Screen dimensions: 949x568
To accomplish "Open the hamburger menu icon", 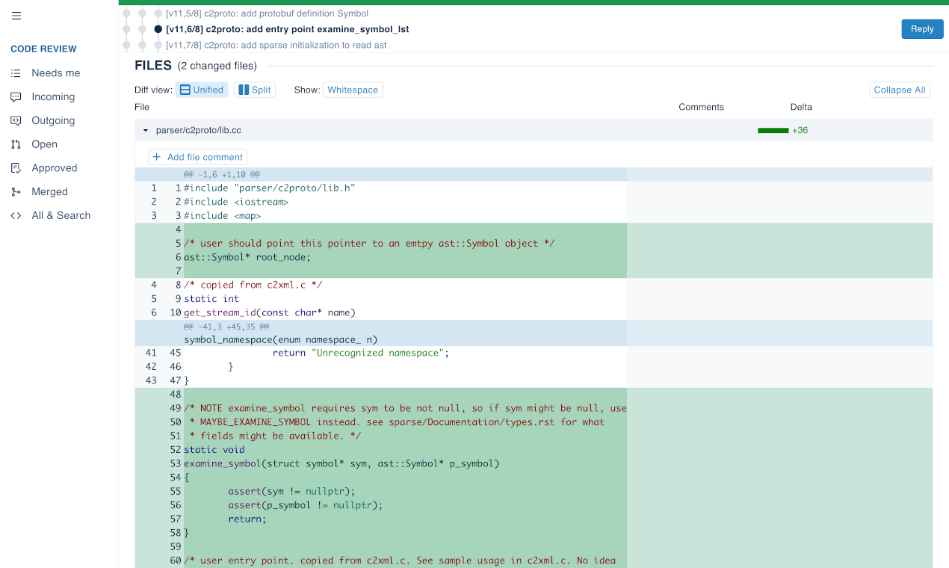I will [16, 16].
